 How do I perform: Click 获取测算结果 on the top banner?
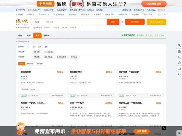point(154,4)
